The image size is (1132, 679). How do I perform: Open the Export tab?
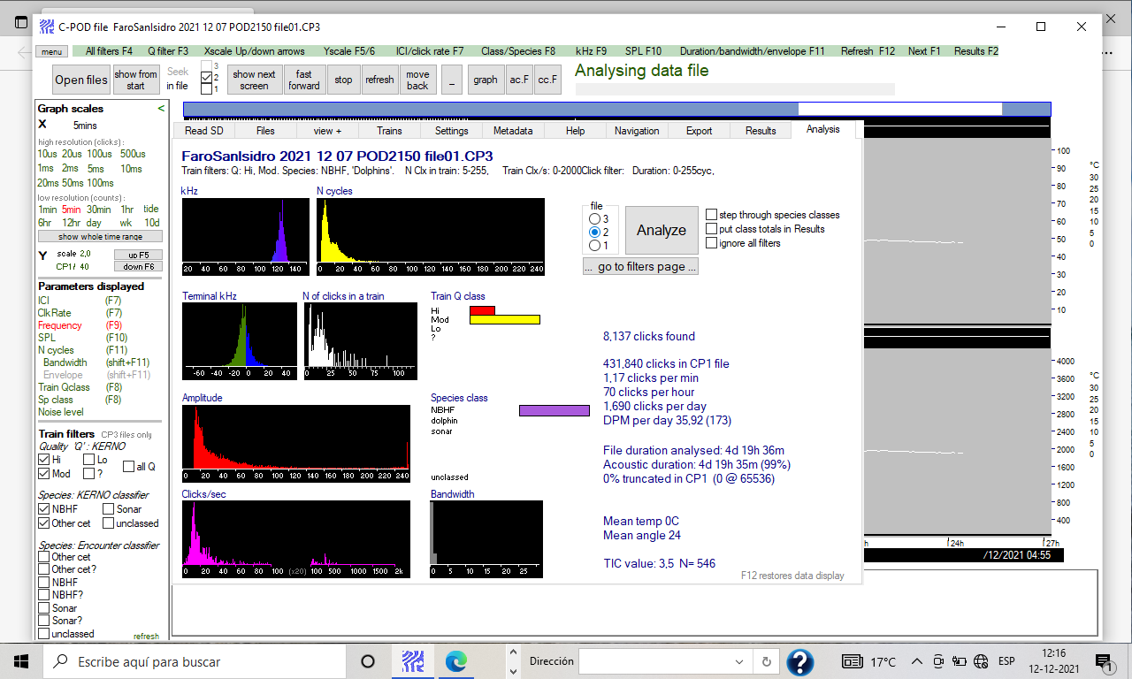coord(699,131)
